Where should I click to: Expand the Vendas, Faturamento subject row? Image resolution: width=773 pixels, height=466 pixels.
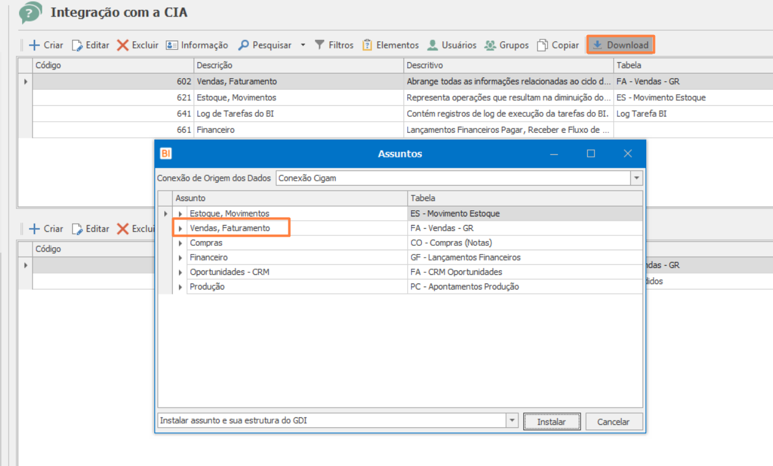180,228
